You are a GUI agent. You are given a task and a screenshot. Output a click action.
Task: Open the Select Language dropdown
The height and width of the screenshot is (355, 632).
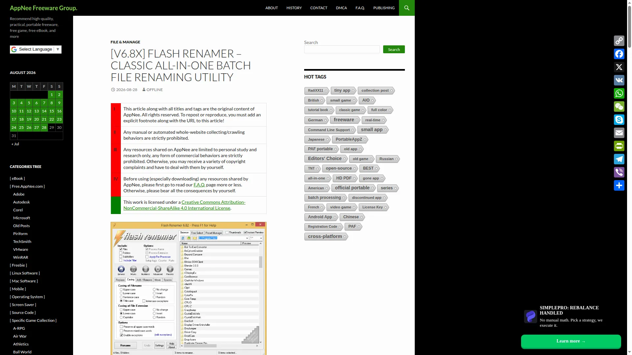36,49
